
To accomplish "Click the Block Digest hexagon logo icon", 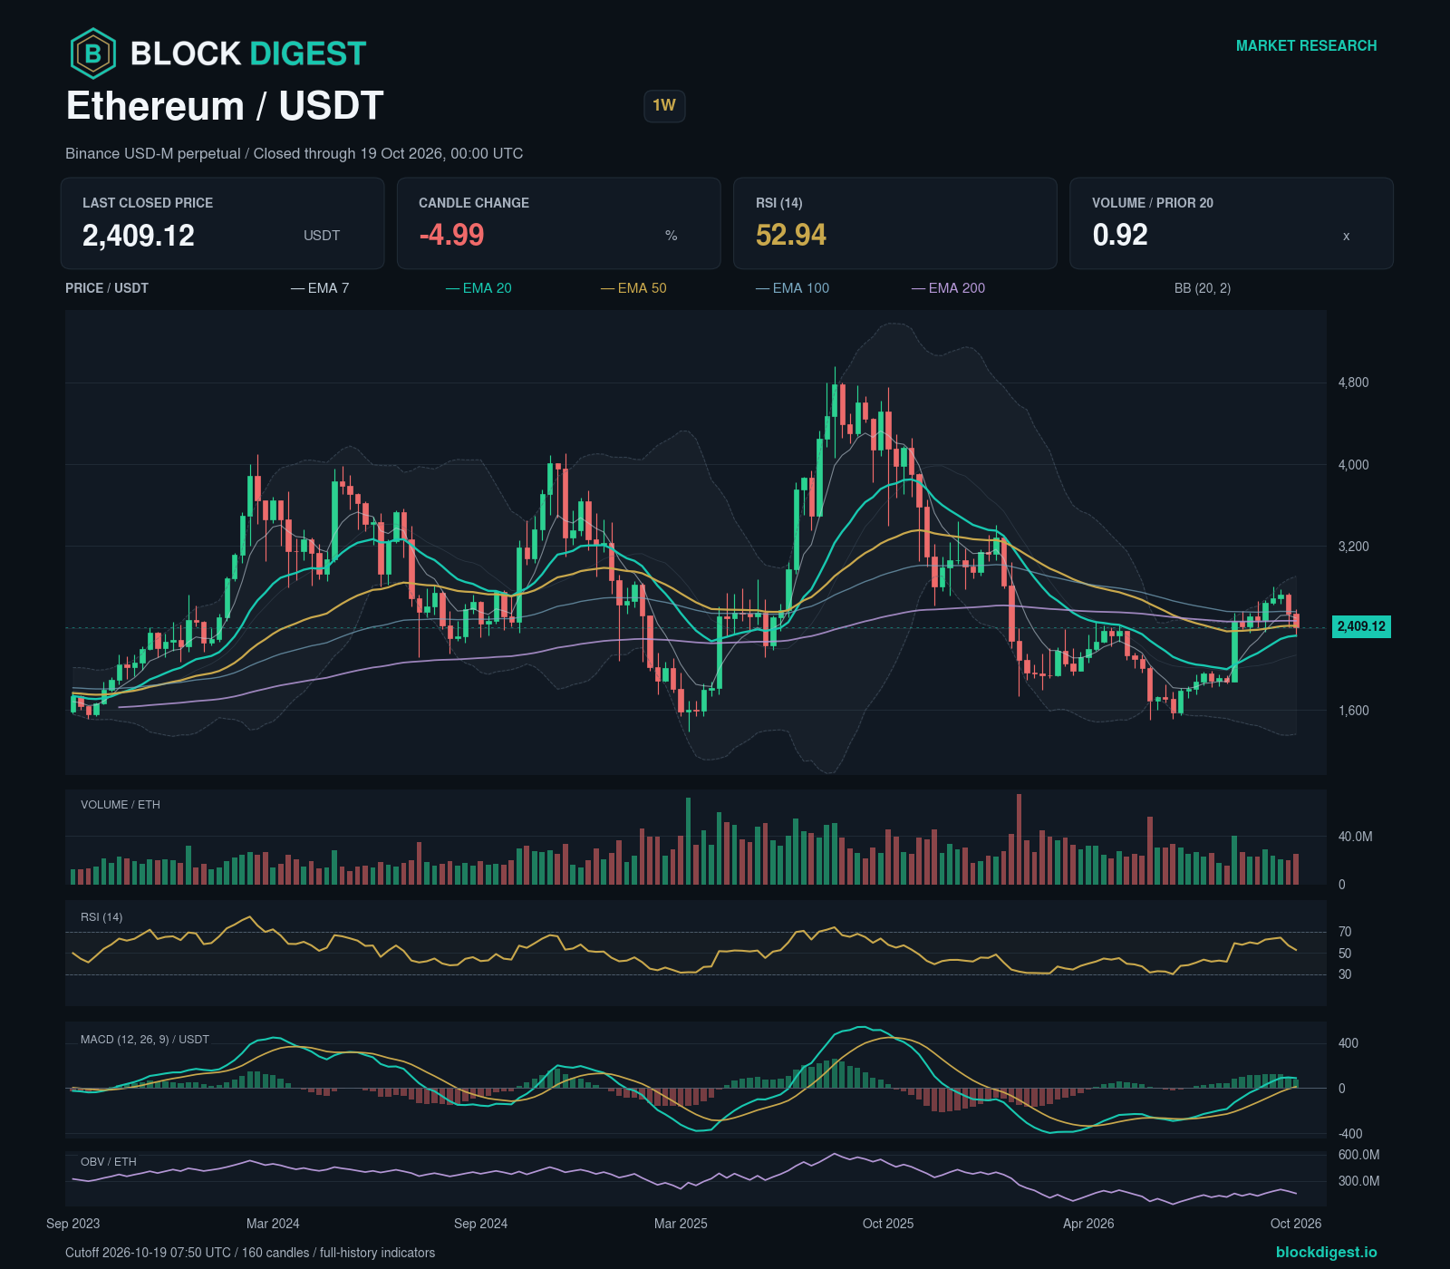I will pos(92,53).
